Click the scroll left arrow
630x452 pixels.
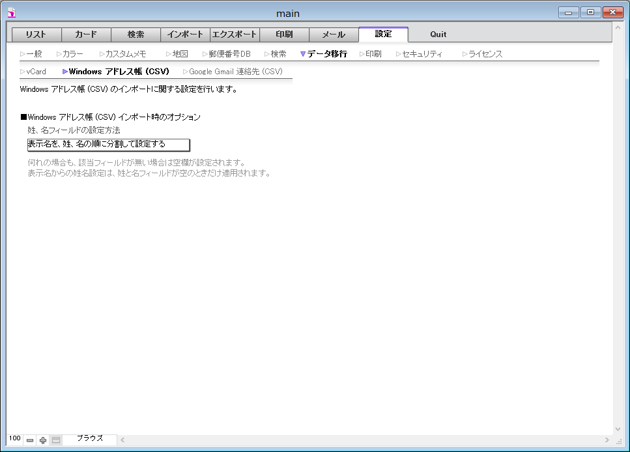(x=123, y=440)
